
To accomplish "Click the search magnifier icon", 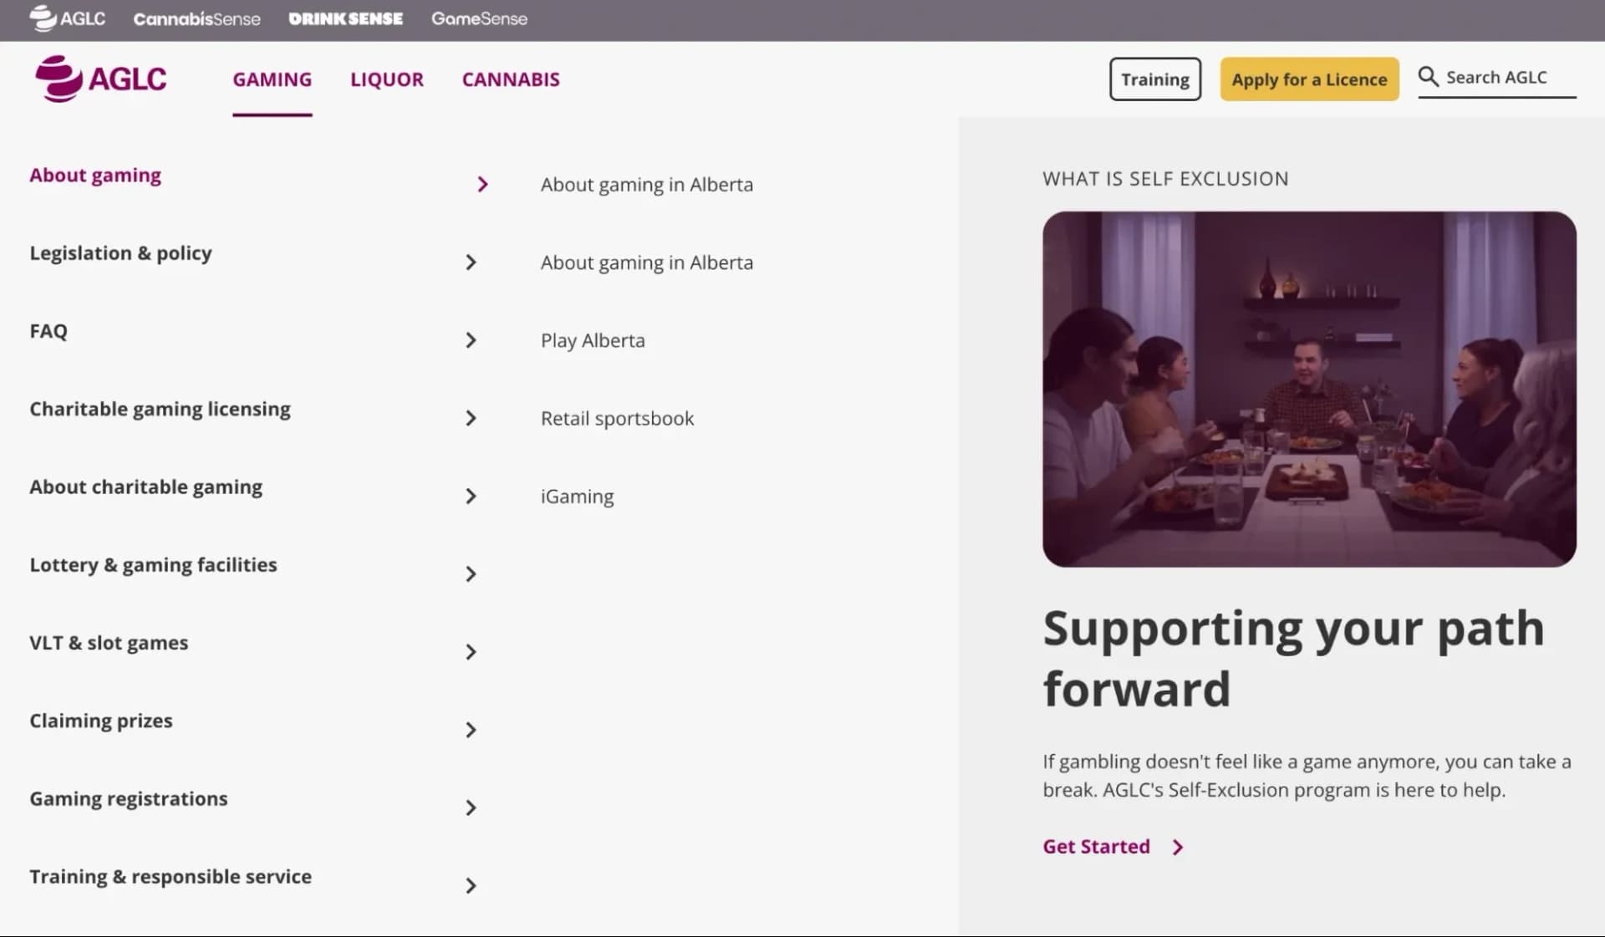I will click(x=1428, y=77).
